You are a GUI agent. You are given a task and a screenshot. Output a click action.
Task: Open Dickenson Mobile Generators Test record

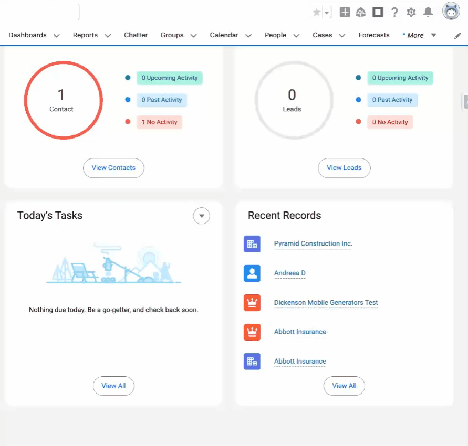(x=326, y=303)
